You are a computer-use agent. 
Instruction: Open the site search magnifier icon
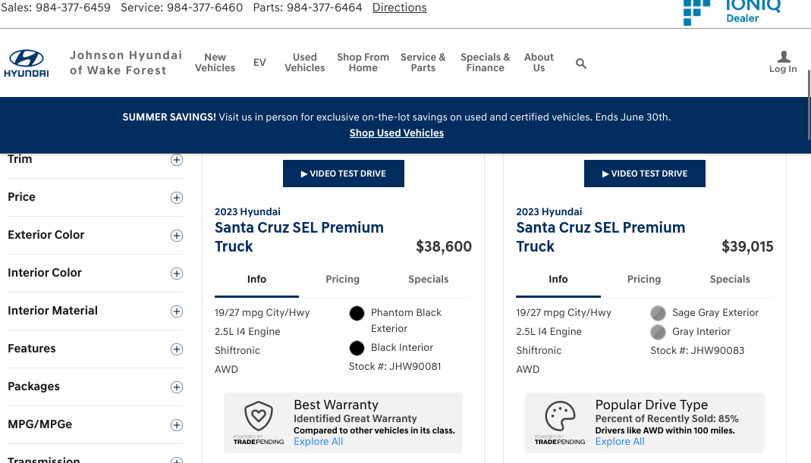pos(581,64)
